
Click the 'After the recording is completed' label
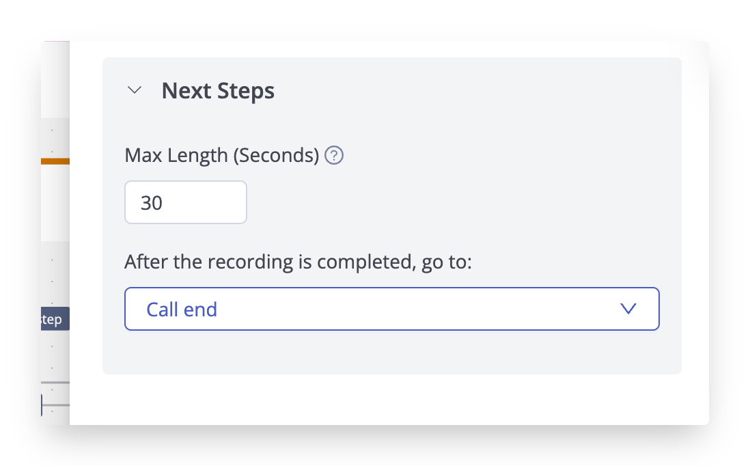tap(298, 262)
